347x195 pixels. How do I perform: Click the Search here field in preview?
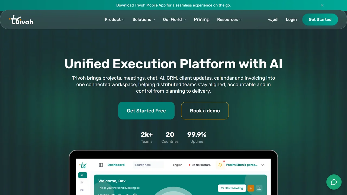(148, 165)
